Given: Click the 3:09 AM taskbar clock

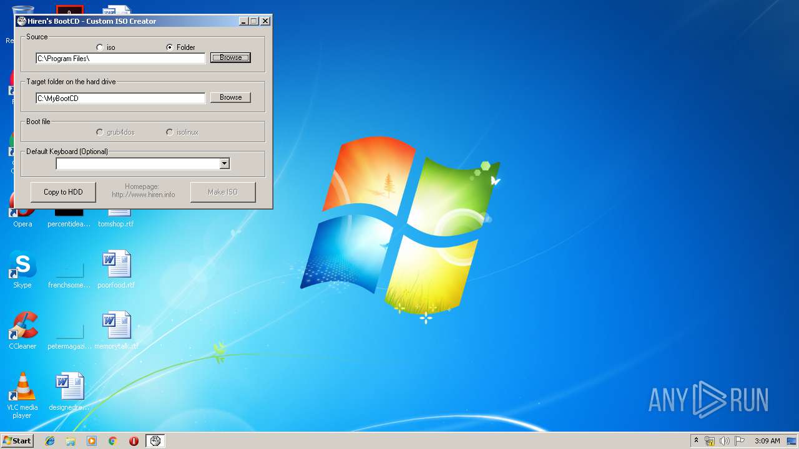Looking at the screenshot, I should pos(767,441).
